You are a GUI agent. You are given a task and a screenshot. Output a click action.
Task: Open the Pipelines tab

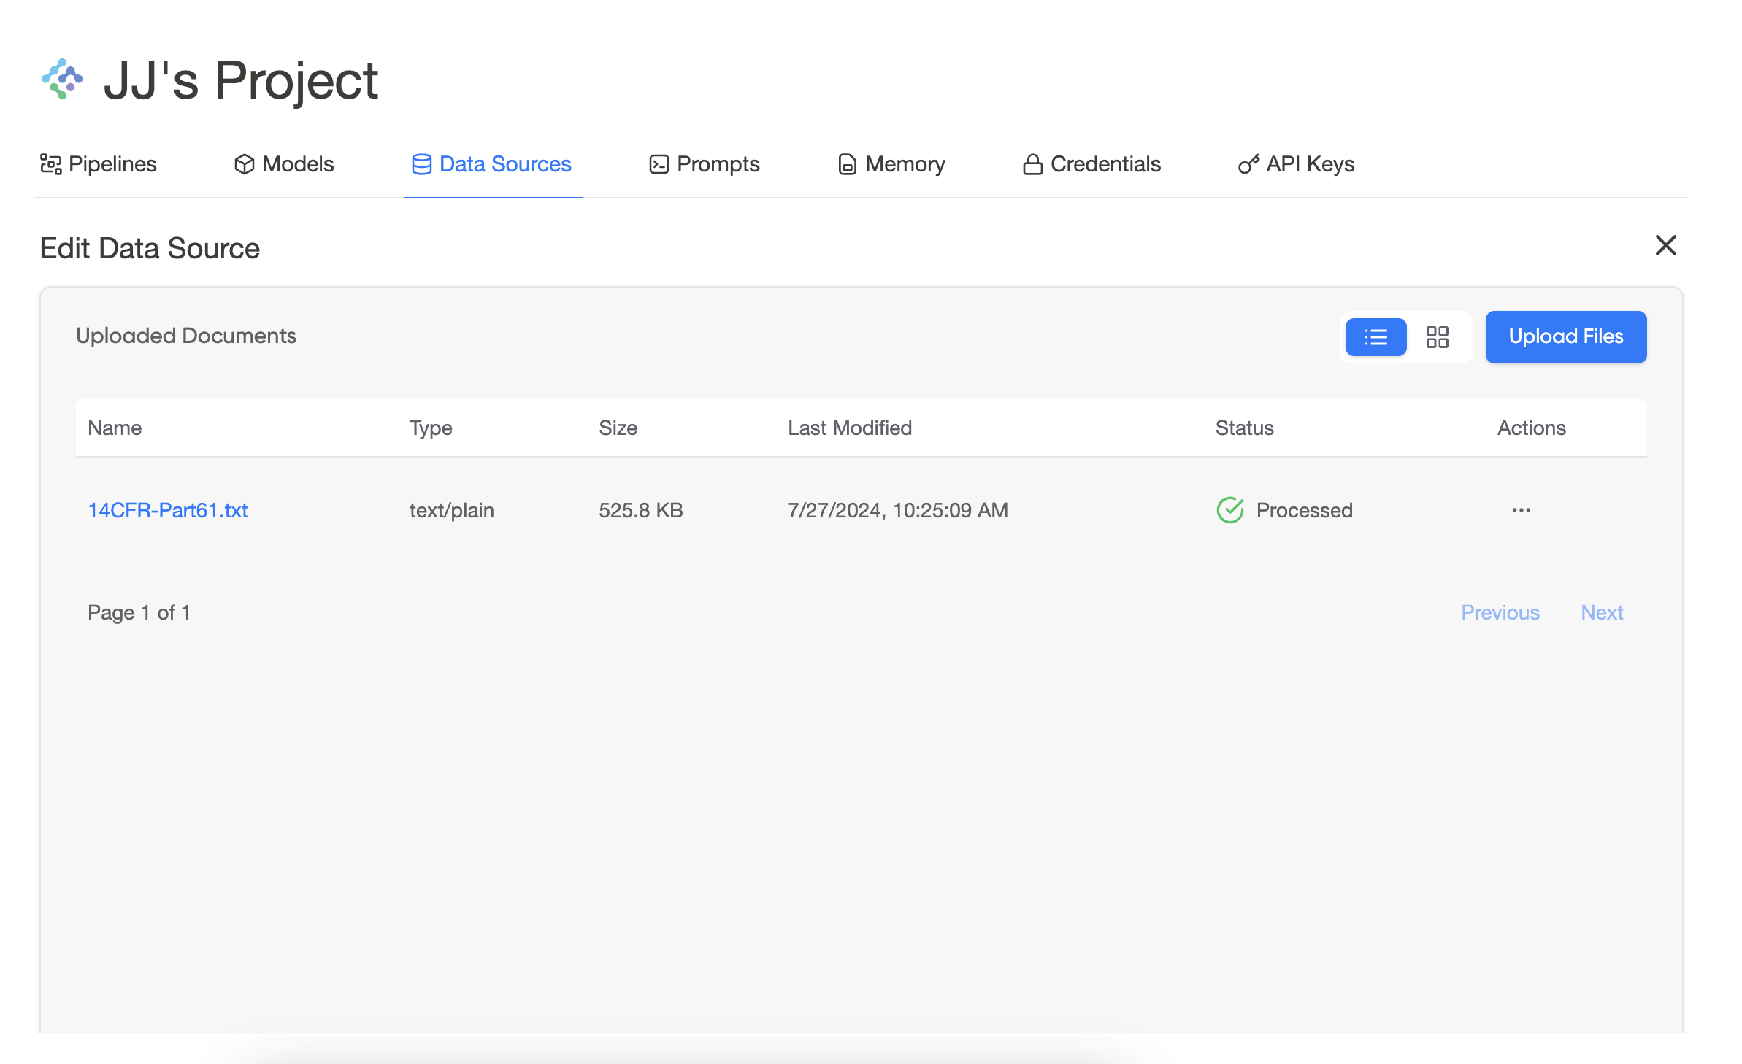point(98,164)
